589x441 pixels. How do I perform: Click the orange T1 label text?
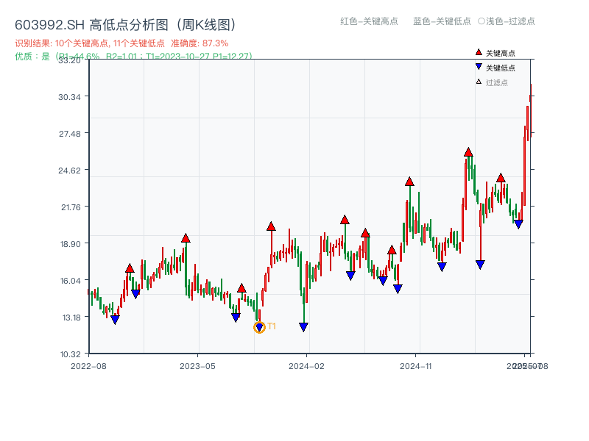272,326
